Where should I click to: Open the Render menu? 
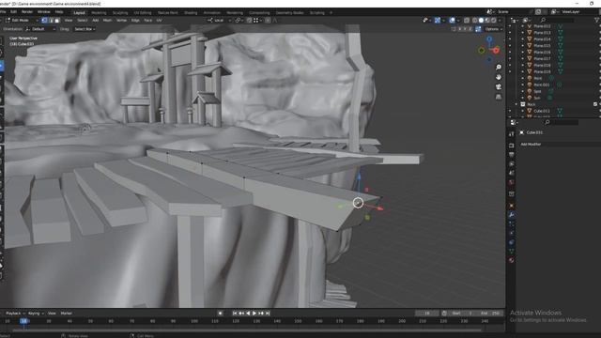pos(27,12)
